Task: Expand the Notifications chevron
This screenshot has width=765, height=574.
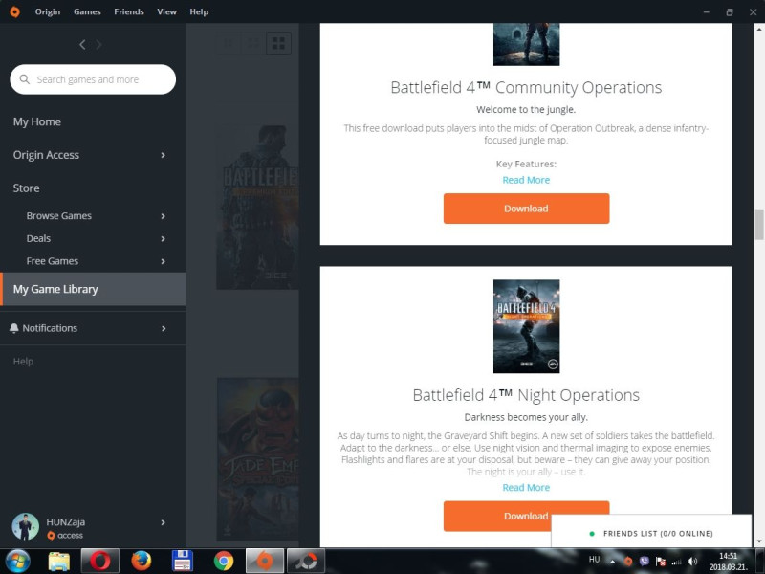Action: pyautogui.click(x=164, y=328)
